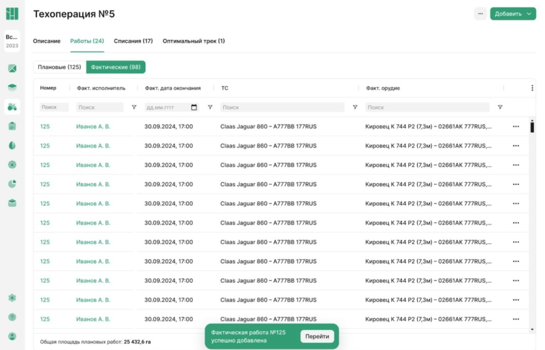The image size is (545, 350).
Task: Open the stacked layers icon in the sidebar
Action: click(x=12, y=87)
